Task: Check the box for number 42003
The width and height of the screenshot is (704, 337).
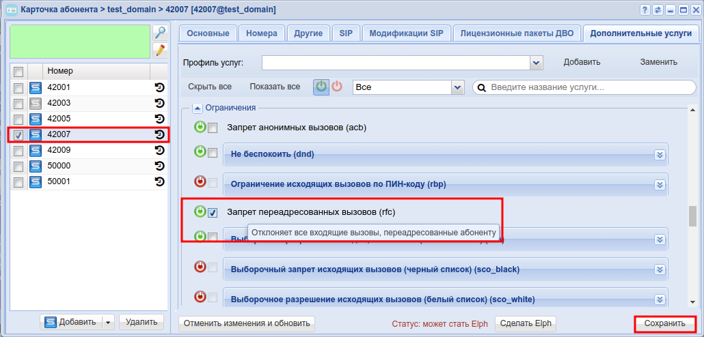Action: point(18,104)
